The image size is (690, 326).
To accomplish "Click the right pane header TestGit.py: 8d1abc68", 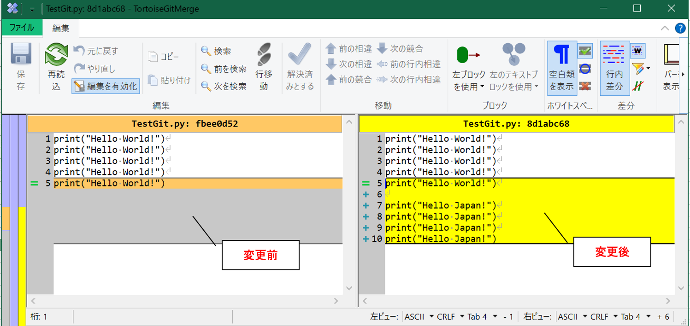I will coord(516,124).
